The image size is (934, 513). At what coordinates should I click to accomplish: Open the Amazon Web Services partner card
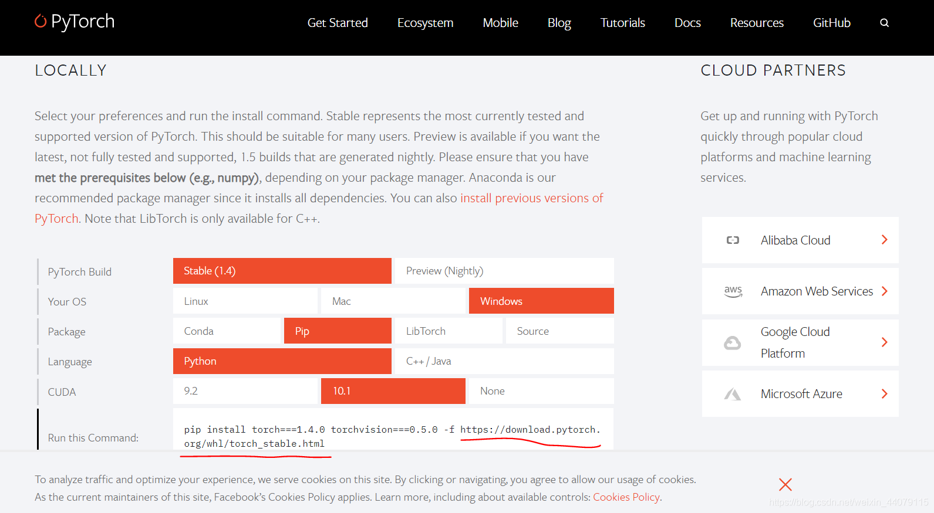[x=800, y=291]
